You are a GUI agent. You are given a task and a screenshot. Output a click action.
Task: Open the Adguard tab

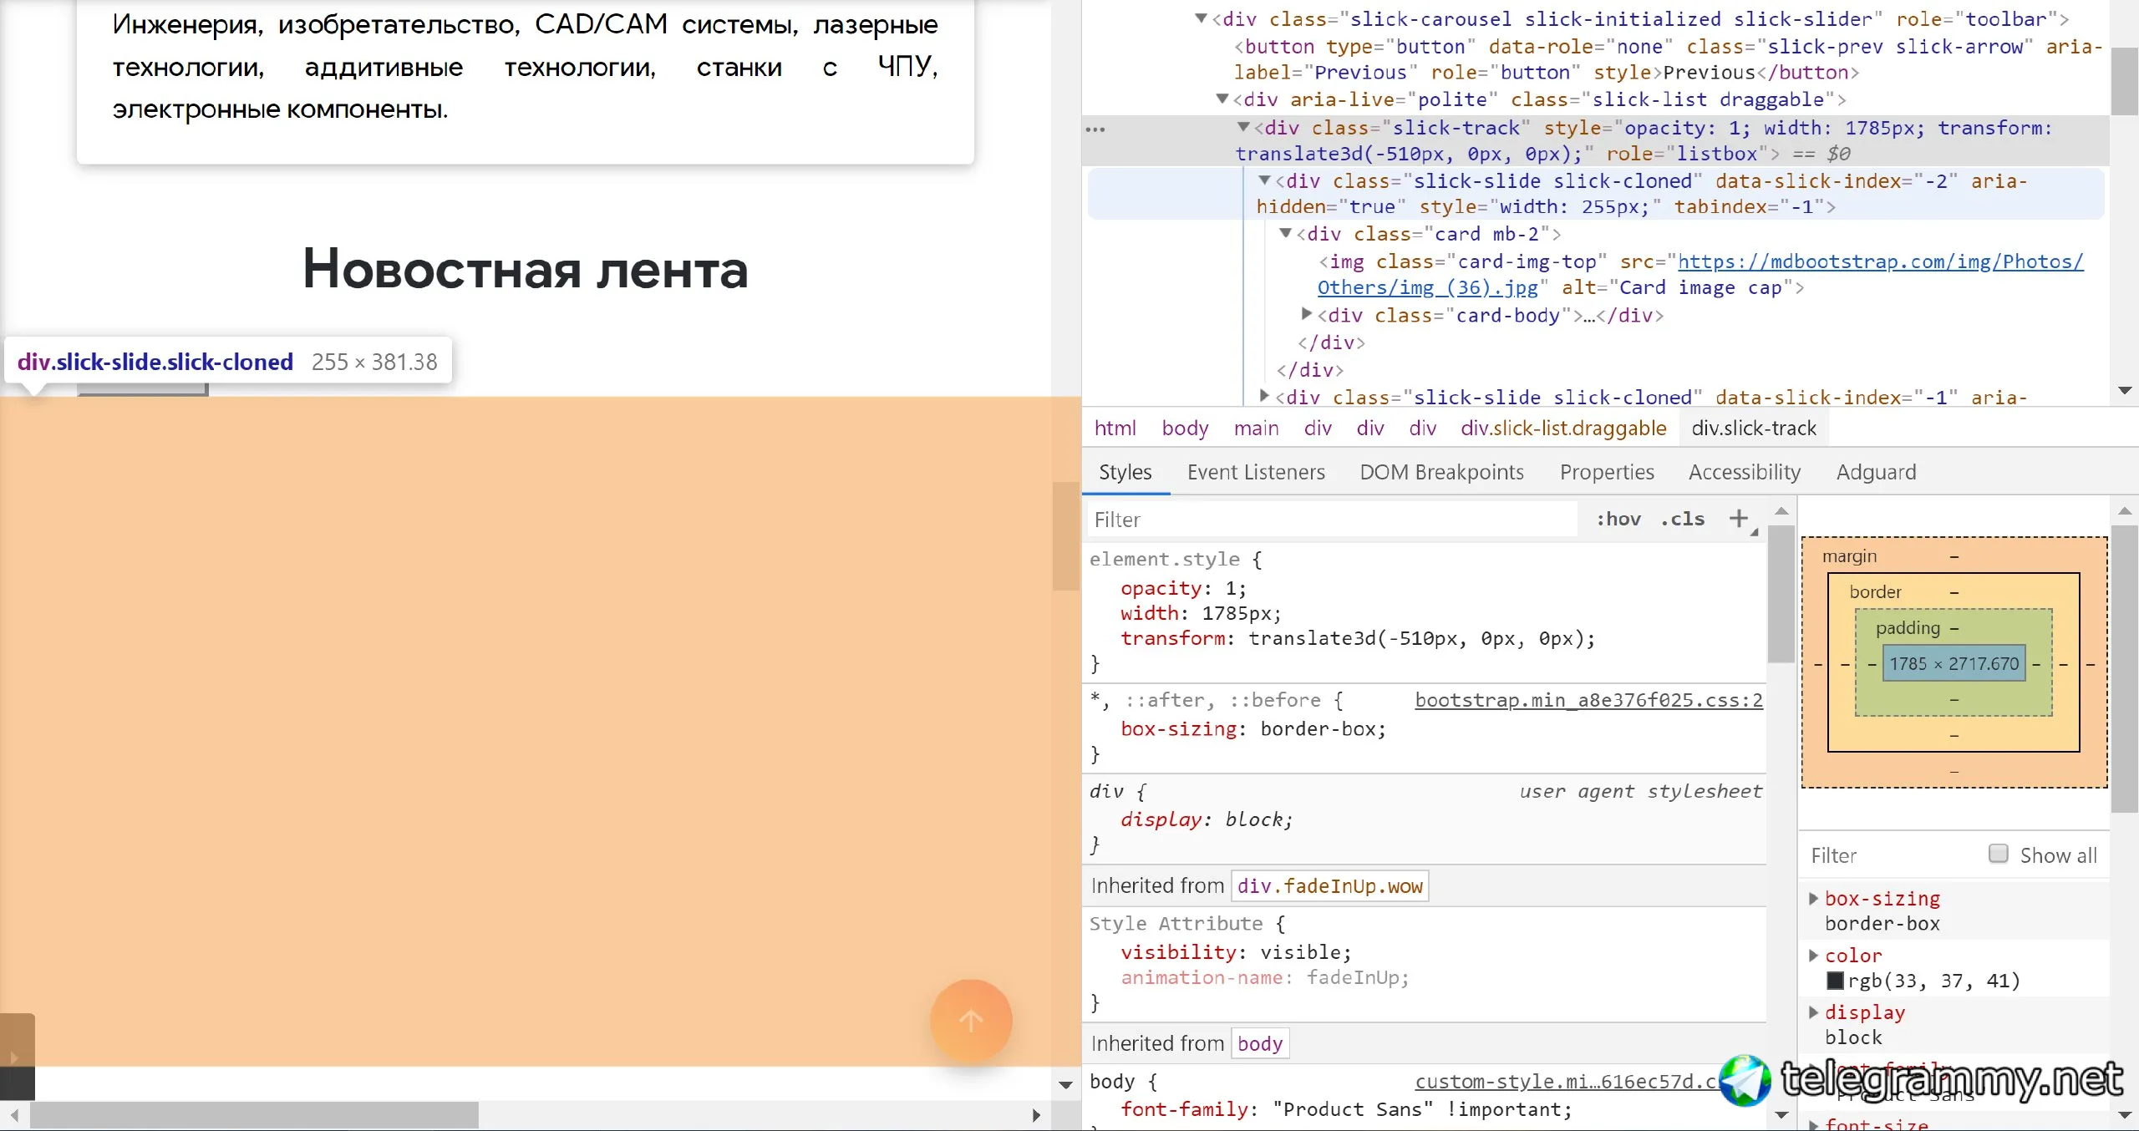(1876, 472)
